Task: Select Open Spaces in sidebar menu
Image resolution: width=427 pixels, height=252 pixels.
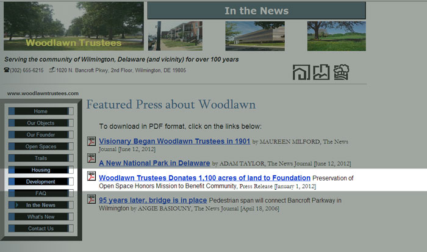Action: [41, 146]
